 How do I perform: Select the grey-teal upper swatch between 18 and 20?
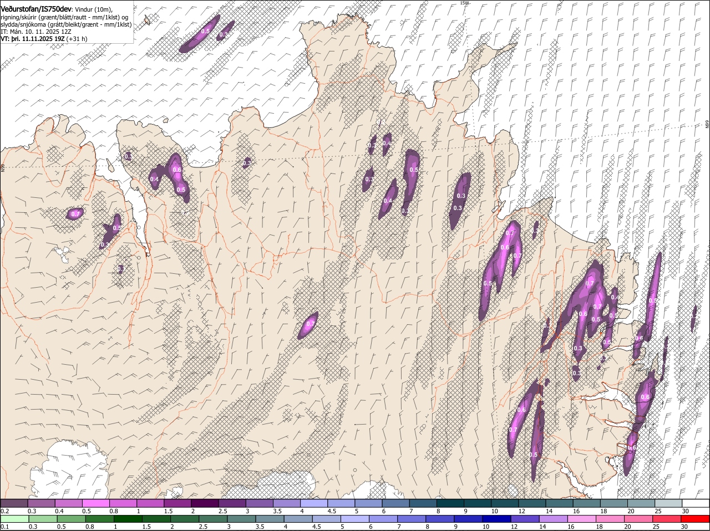613,503
